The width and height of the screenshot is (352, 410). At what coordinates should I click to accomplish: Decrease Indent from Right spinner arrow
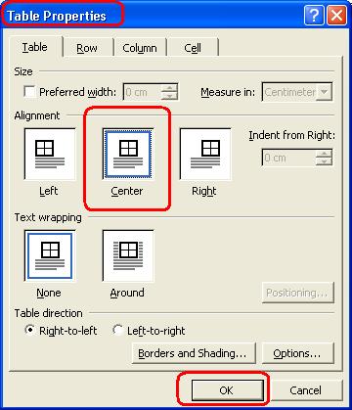tap(324, 161)
